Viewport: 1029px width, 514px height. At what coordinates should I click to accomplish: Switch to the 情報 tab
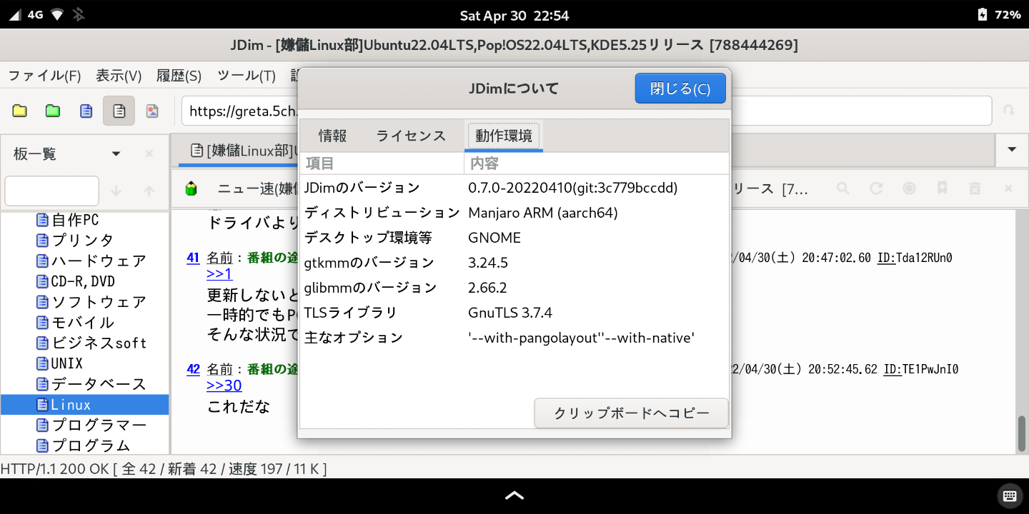(x=332, y=136)
